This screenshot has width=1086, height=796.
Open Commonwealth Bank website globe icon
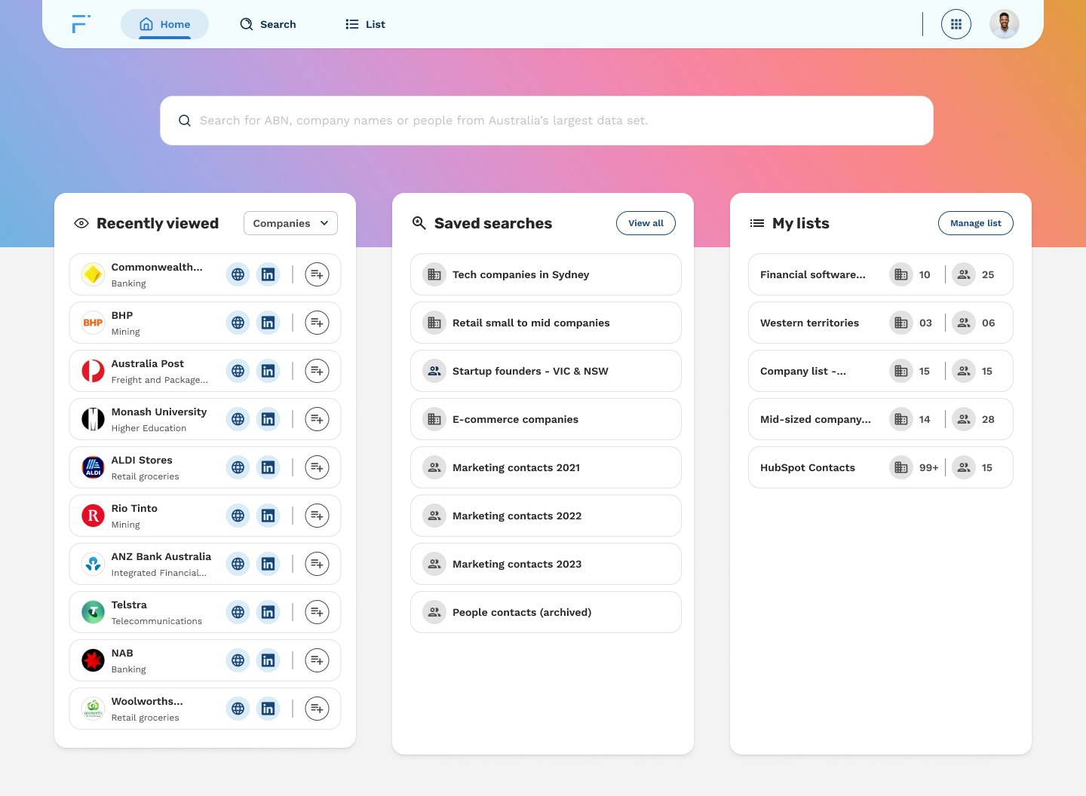point(238,274)
